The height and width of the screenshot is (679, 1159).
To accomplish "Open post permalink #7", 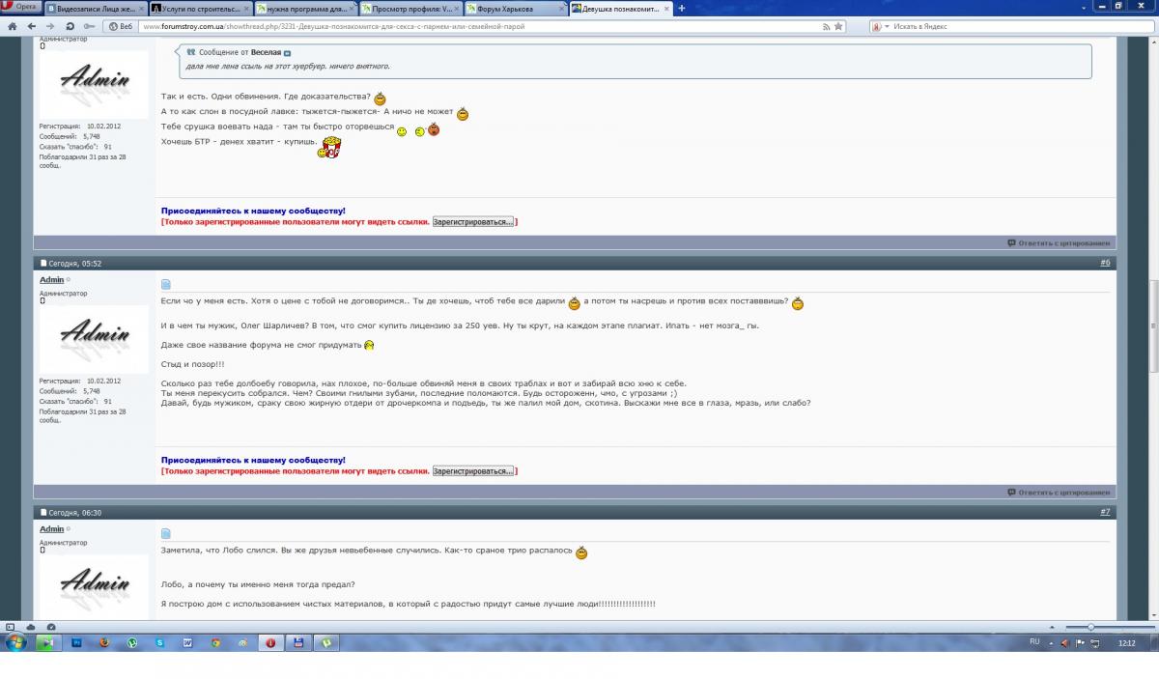I will [1105, 512].
